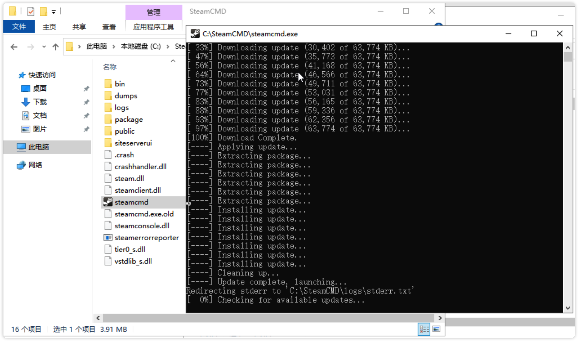Open the 文件 (File) menu
Screen dimensions: 578x341
(19, 27)
